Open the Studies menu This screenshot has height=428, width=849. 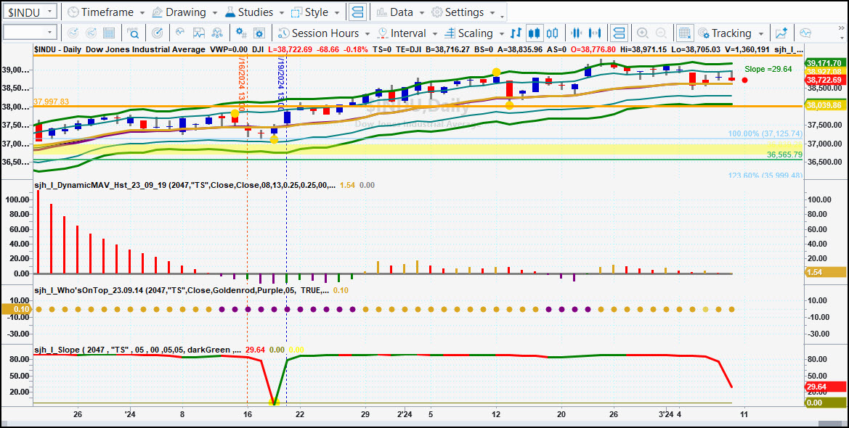click(x=254, y=12)
